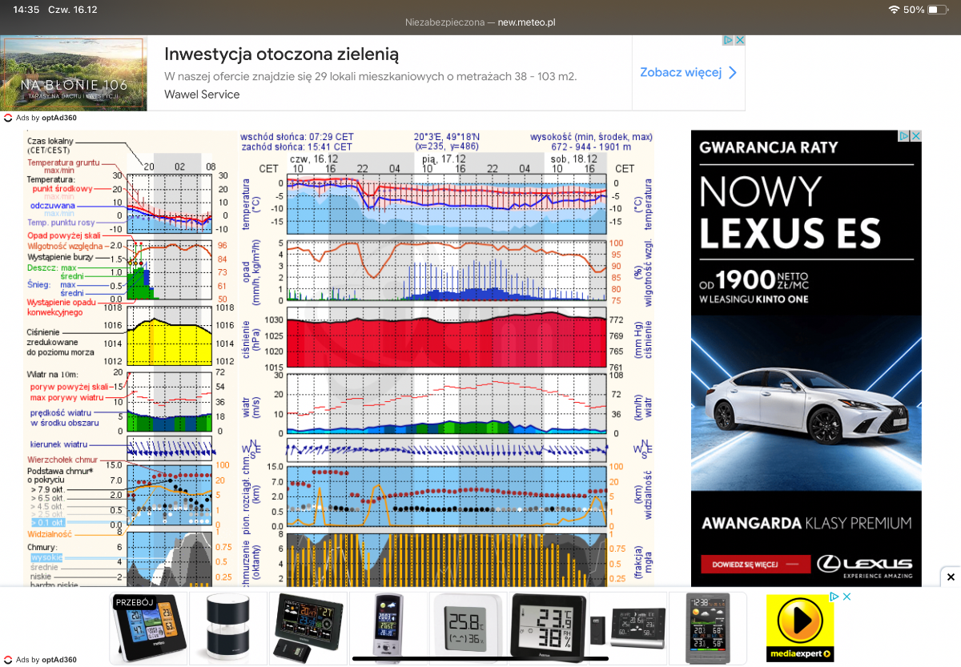Tap the Wi-Fi status icon
This screenshot has height=667, width=961.
[894, 10]
